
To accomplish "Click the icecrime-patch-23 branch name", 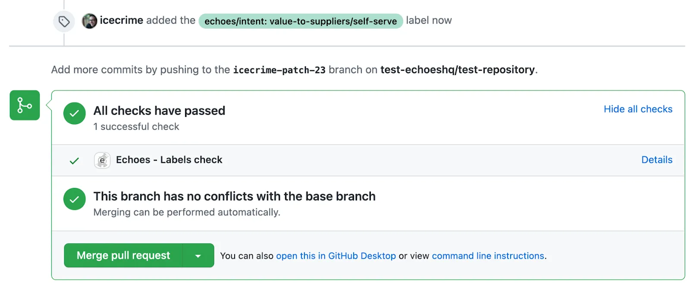I will pyautogui.click(x=279, y=70).
